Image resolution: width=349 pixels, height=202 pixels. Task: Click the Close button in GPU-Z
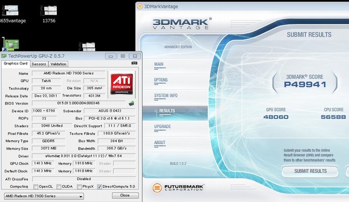[x=126, y=195]
